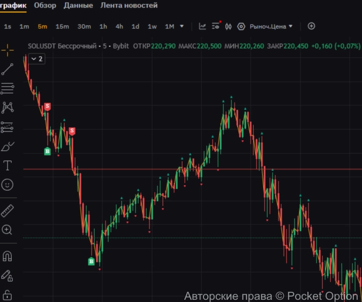Toggle lock all drawings padlock
Image resolution: width=362 pixels, height=302 pixels.
pos(7,294)
